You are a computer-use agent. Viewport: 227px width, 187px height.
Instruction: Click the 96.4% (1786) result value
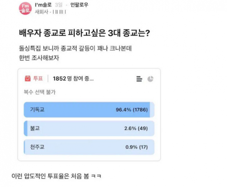pyautogui.click(x=132, y=110)
